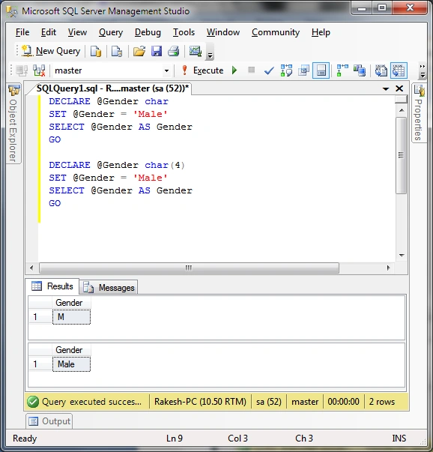Click the horizontal scrollbar in editor

tap(189, 268)
